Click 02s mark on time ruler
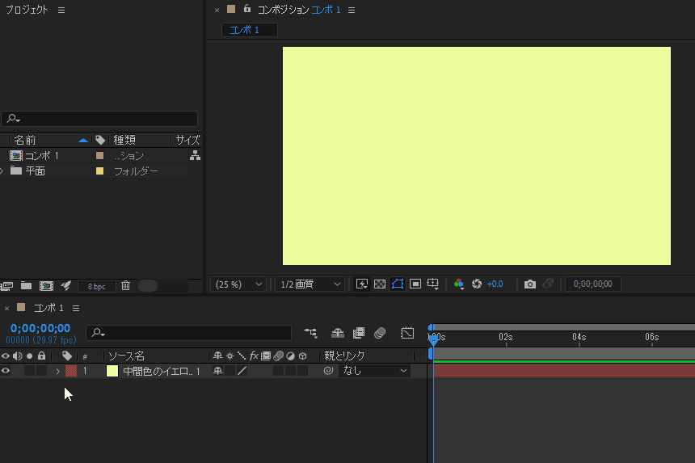Screen dimensions: 695x463 click(x=506, y=337)
